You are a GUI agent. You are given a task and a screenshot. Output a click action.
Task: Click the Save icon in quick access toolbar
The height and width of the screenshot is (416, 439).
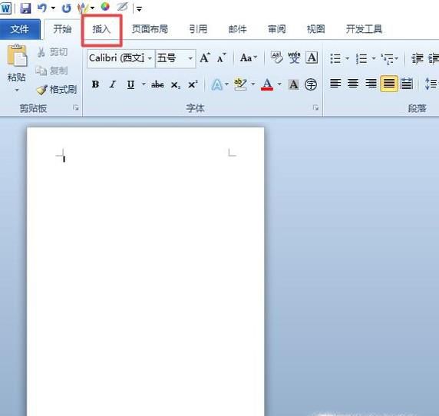25,8
